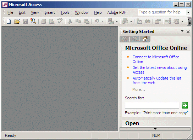
Task: Open a database with the folder icon
Action: (17, 21)
